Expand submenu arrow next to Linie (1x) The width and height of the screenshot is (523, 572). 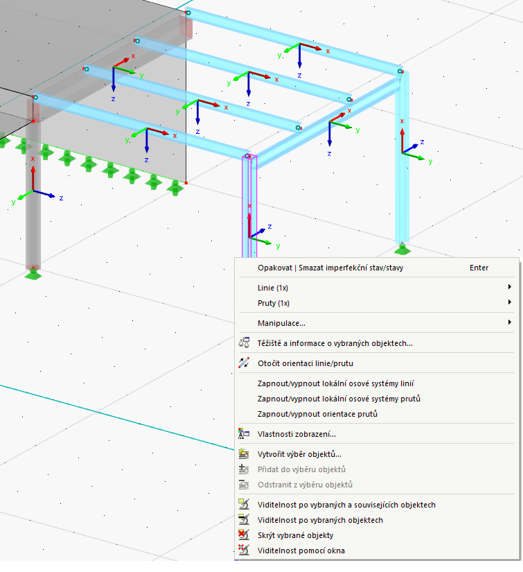[510, 287]
